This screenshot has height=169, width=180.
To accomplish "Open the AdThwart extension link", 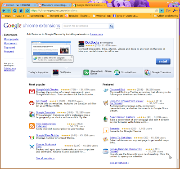I will point(41,101).
